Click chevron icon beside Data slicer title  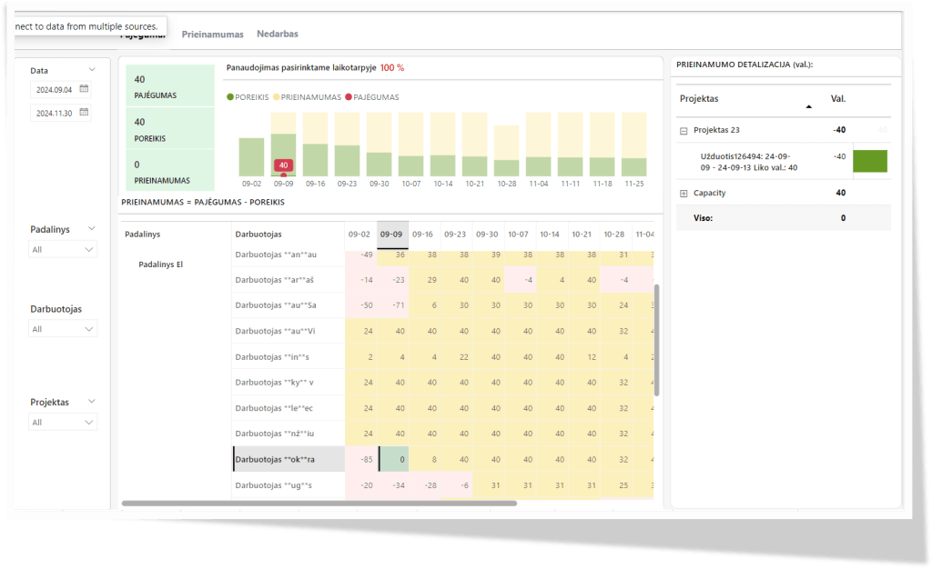tap(92, 70)
